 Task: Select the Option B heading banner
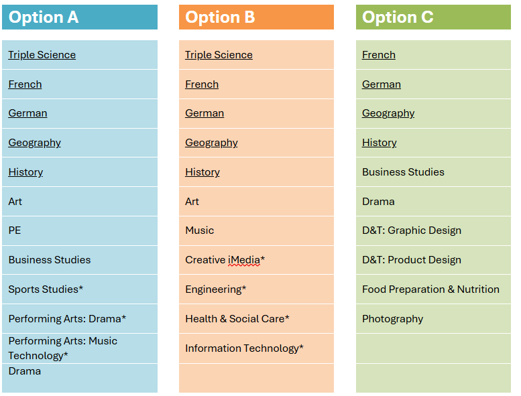coord(256,17)
